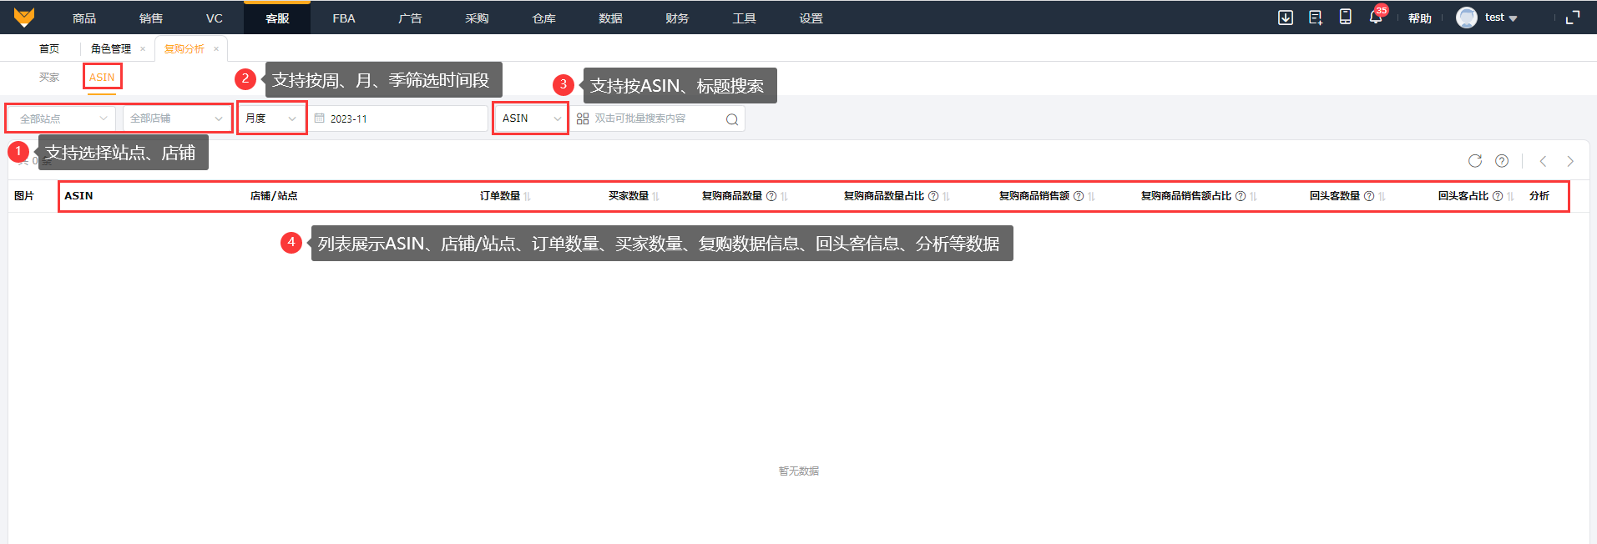Click the orange fox logo
Viewport: 1597px width, 544px height.
(x=24, y=17)
